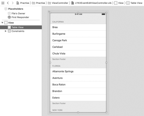Go back with the left arrow
The image size is (144, 116).
pos(8,3)
